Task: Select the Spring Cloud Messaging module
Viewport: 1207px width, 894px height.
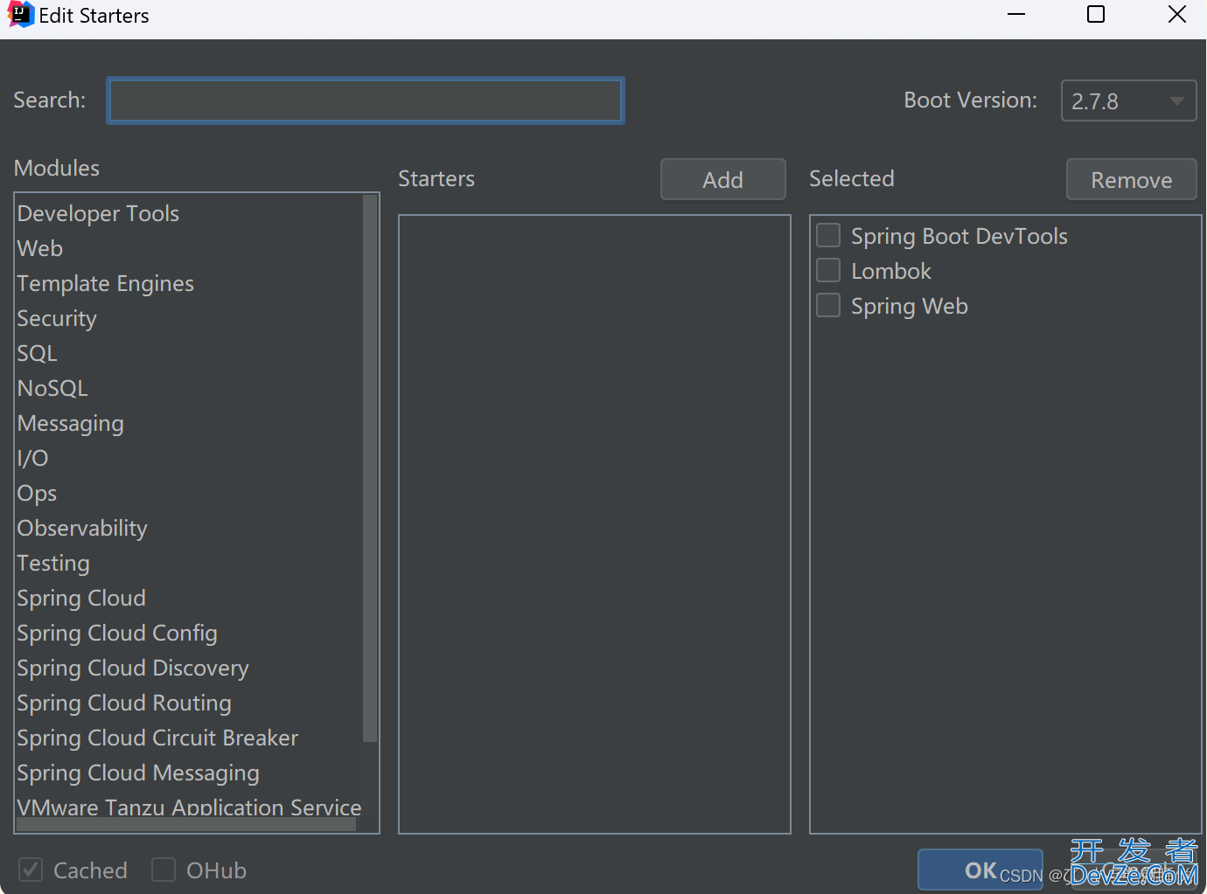Action: (x=189, y=773)
